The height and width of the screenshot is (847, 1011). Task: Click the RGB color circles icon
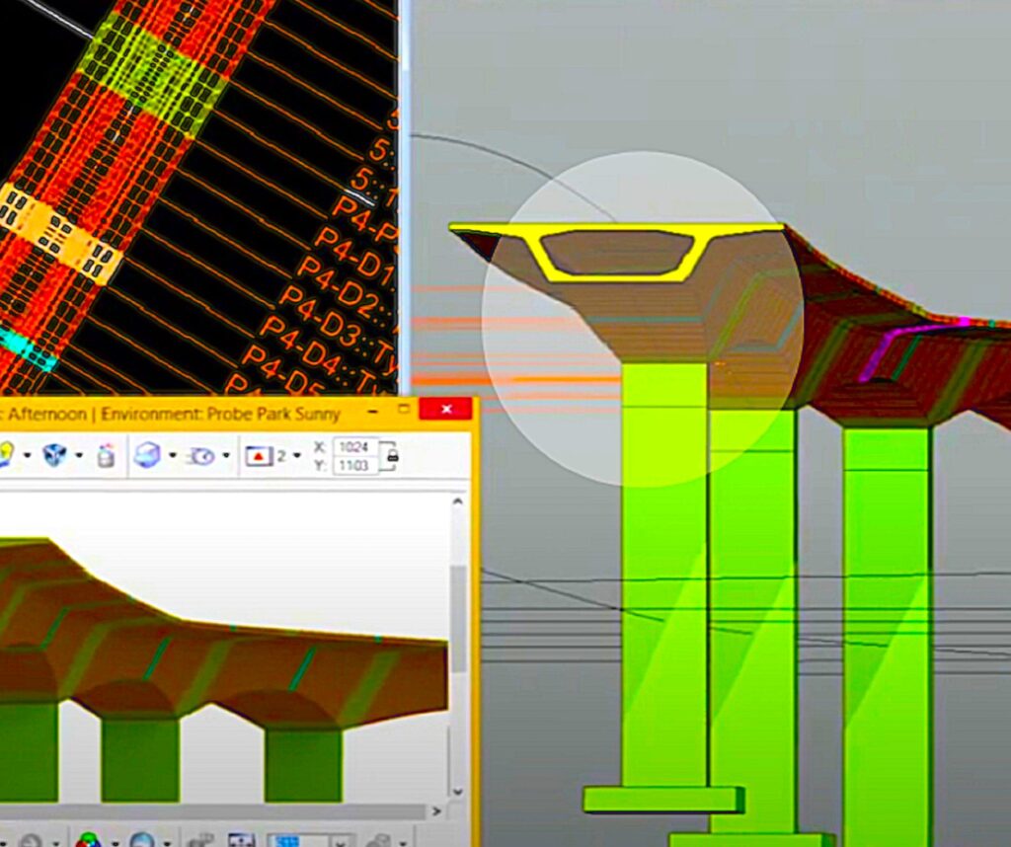89,839
